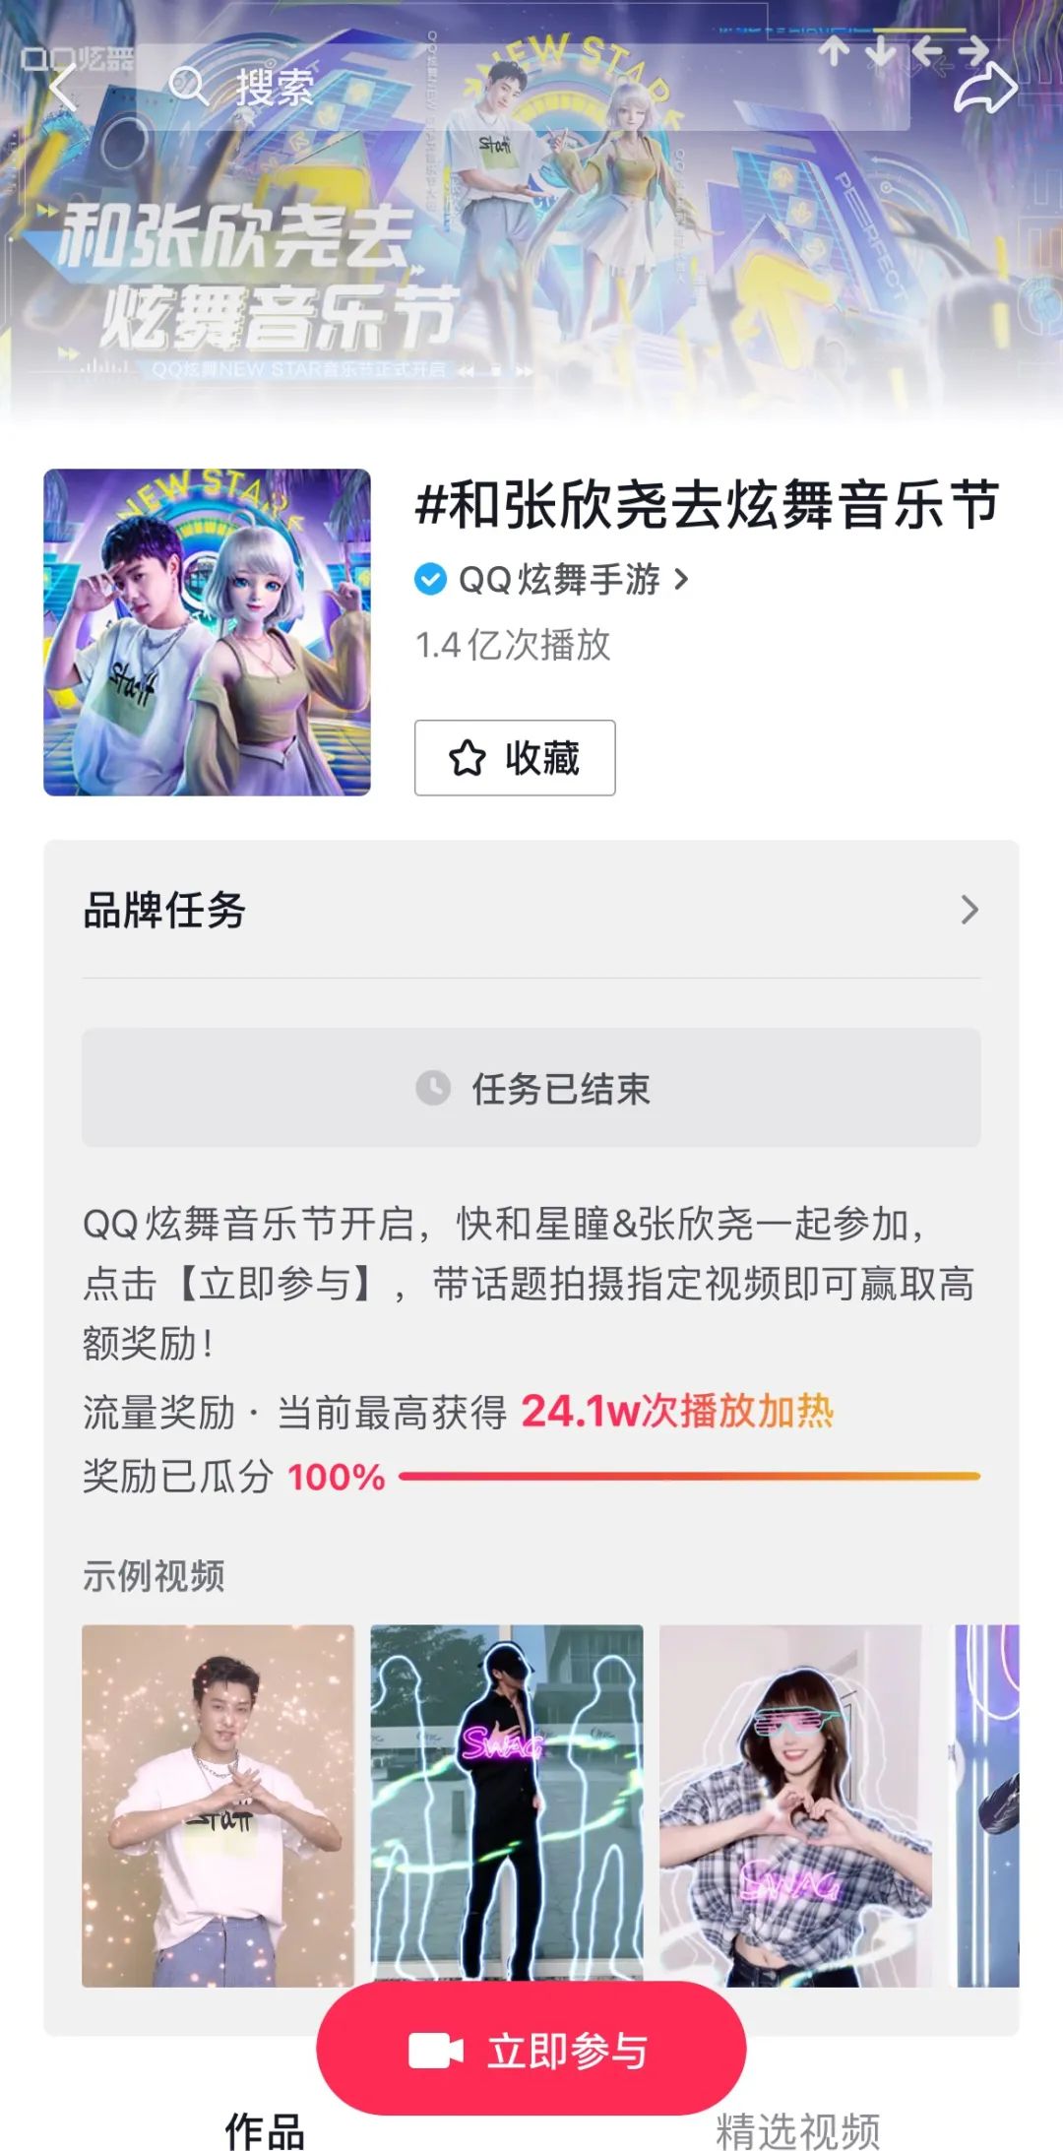The image size is (1063, 2151).
Task: Open QQ炫舞手游 profile via the right arrow
Action: [679, 580]
